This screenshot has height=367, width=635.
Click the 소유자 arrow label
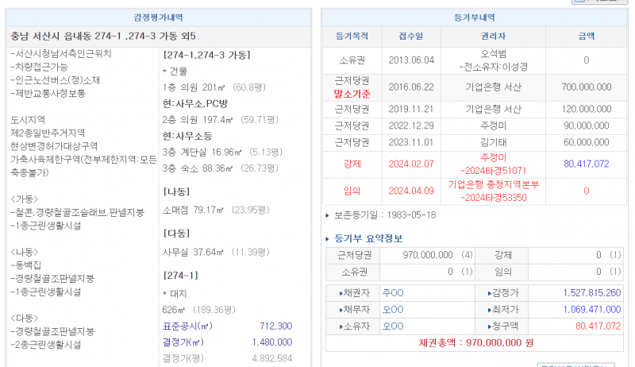(x=352, y=326)
